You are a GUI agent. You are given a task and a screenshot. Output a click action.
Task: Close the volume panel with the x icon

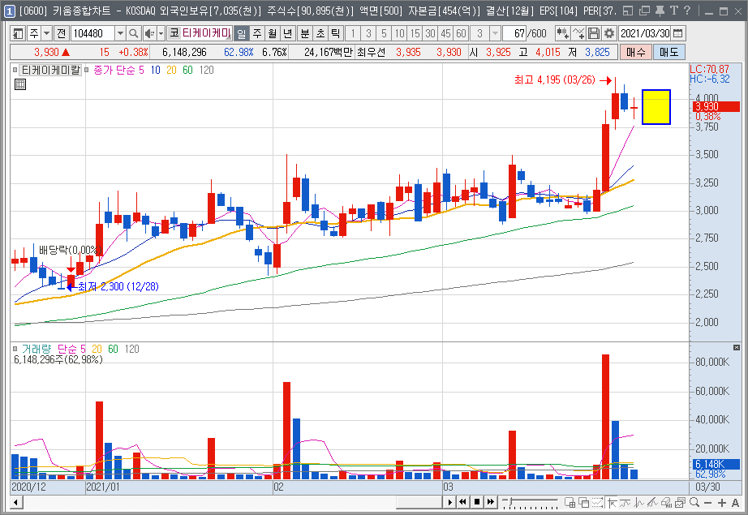(x=737, y=348)
